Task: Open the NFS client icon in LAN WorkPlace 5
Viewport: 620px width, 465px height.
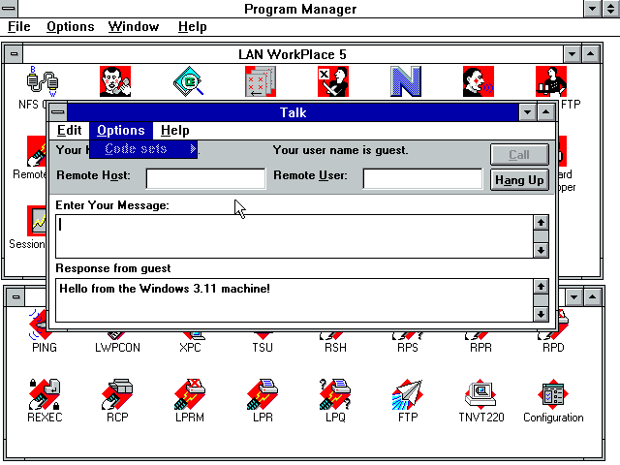Action: (43, 81)
